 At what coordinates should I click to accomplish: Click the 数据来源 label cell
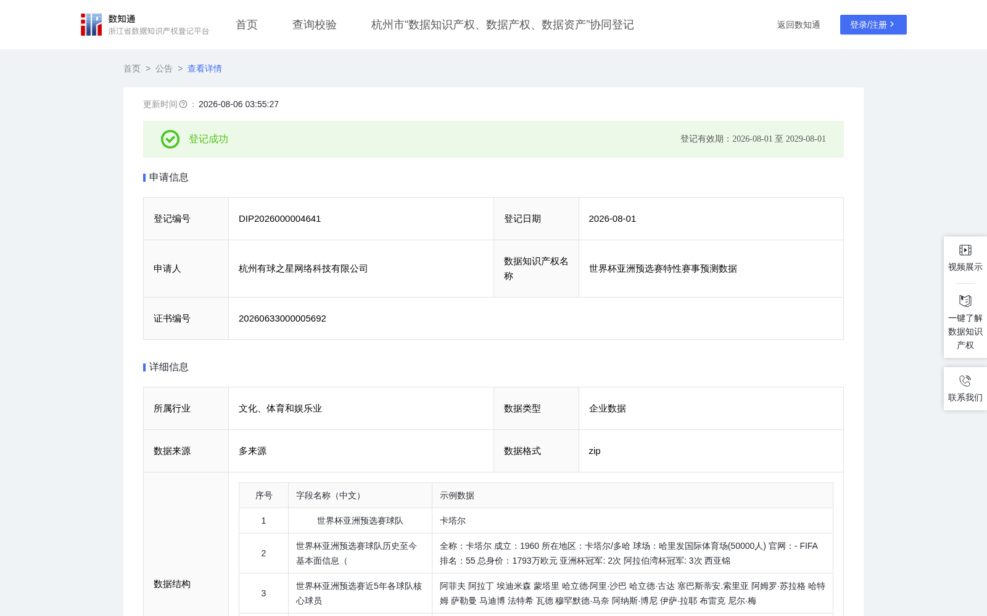[186, 451]
